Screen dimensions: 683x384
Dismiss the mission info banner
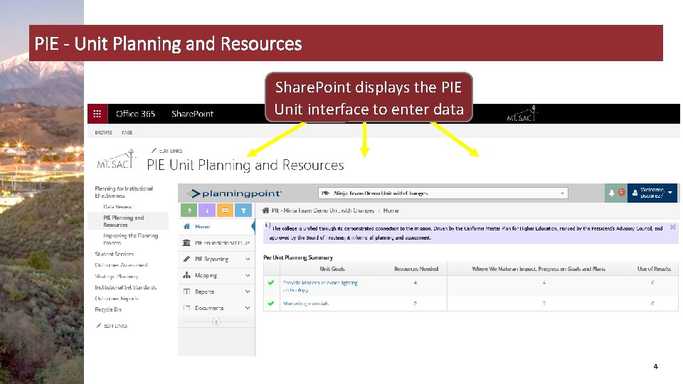[x=672, y=228]
